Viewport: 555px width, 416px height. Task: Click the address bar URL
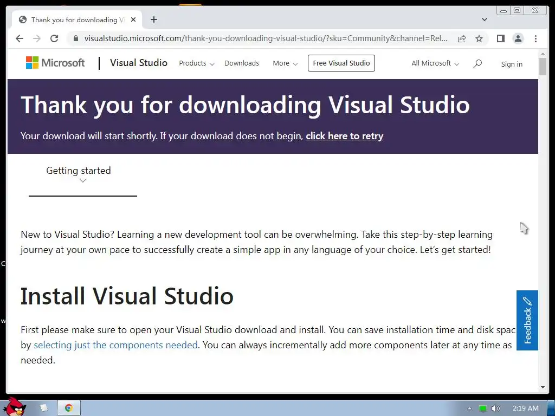266,38
